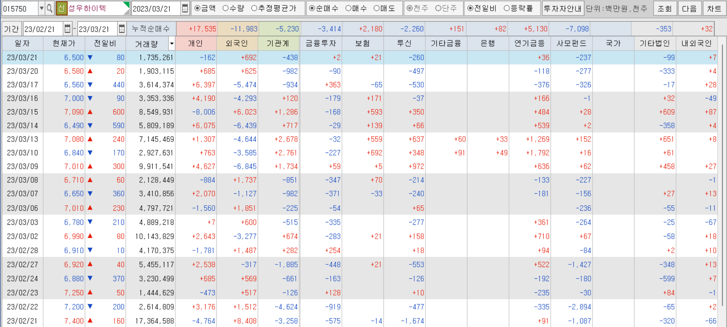
Task: Select the 매도 radio button
Action: (377, 8)
